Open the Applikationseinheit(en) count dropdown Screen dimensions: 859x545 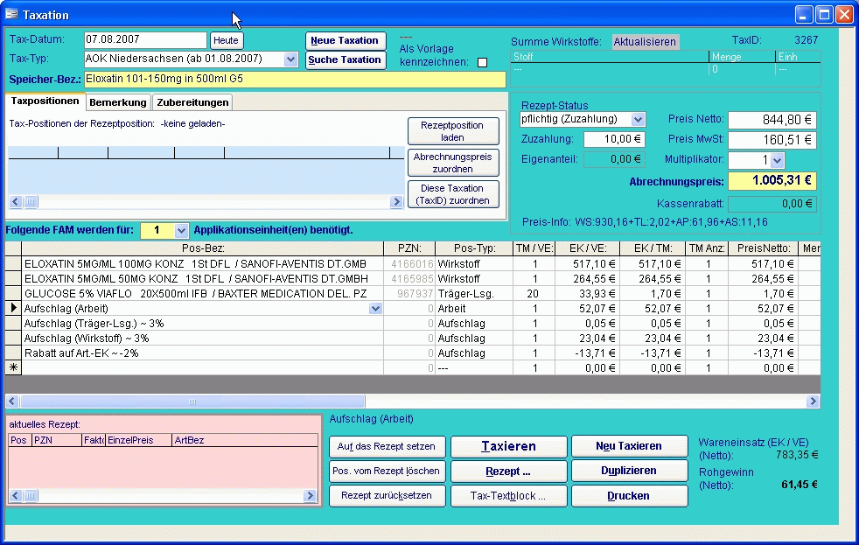(x=181, y=231)
